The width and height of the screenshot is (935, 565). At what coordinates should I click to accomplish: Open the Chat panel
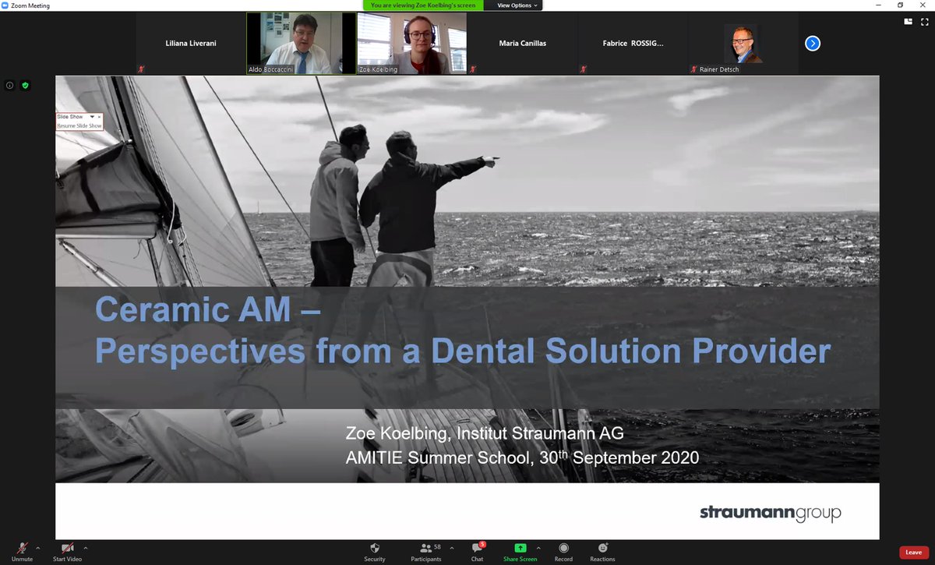pos(477,549)
